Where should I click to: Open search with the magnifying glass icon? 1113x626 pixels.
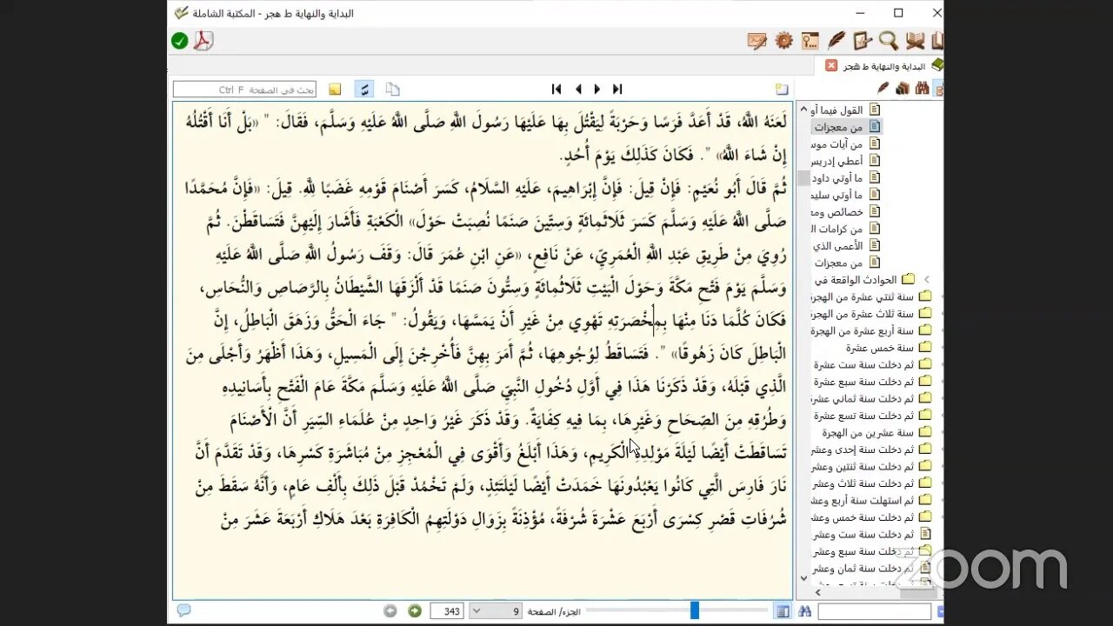coord(888,41)
